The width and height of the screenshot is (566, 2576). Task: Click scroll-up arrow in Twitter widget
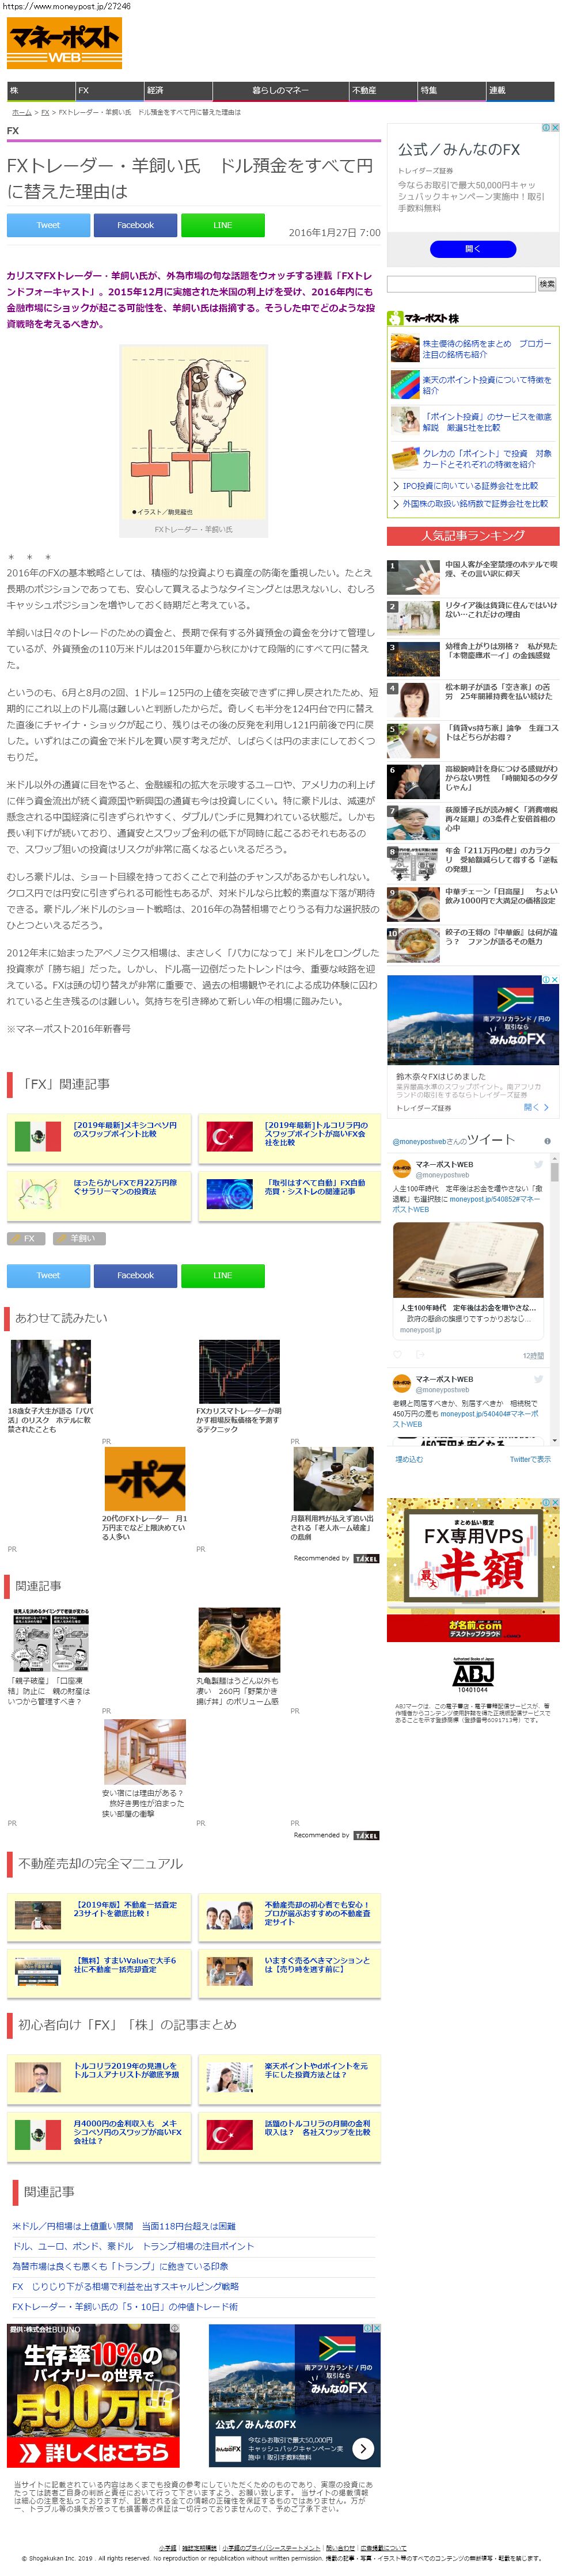click(x=555, y=1158)
